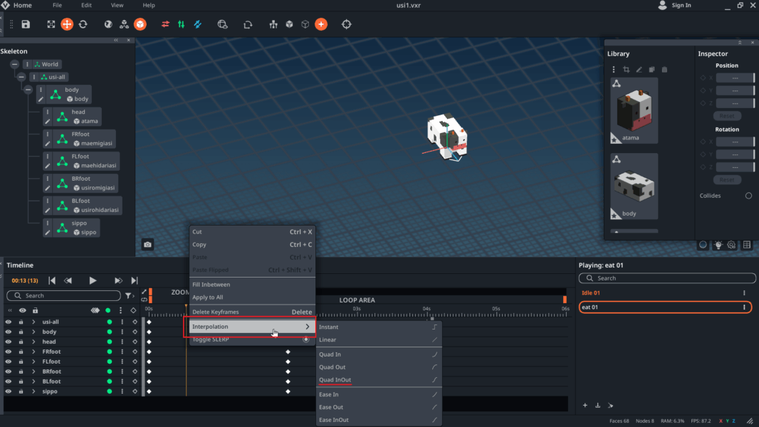
Task: Toggle visibility eye for body track
Action: coord(9,332)
